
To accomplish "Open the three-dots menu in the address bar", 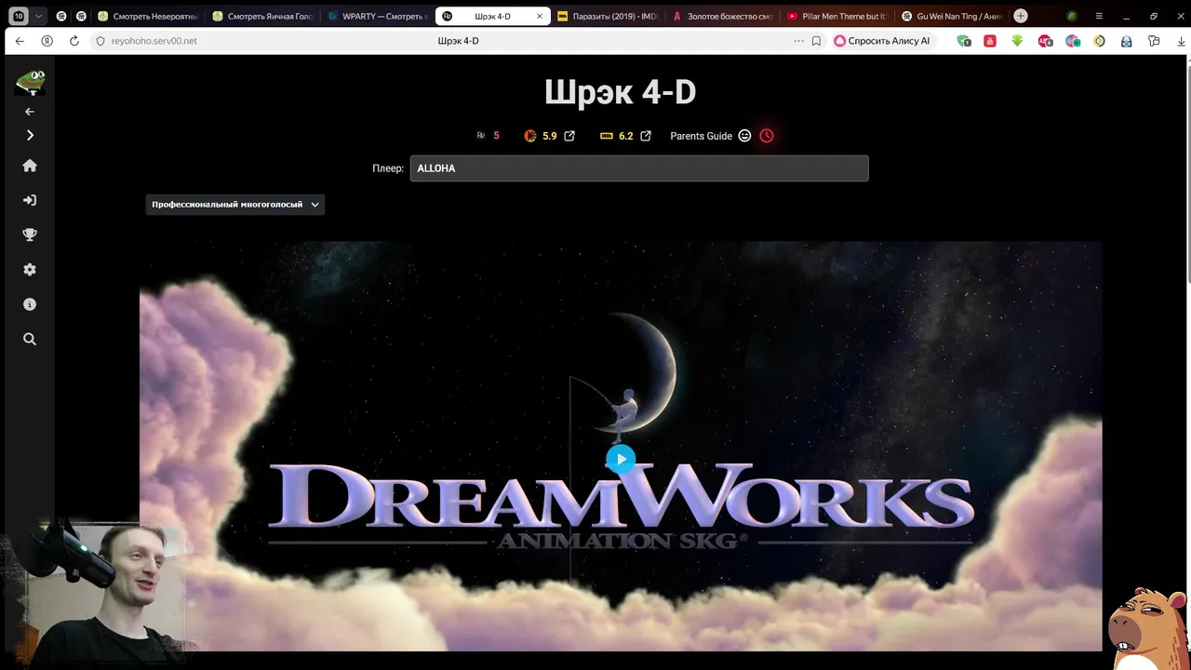I will pos(798,41).
